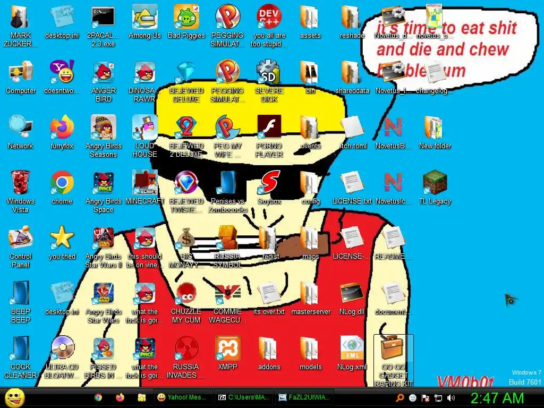Open the Soybox shortcut
This screenshot has width=544, height=408.
click(x=269, y=188)
